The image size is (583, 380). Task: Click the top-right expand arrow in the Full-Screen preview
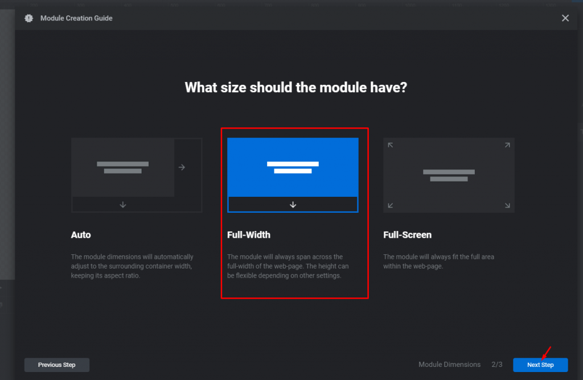click(x=507, y=145)
